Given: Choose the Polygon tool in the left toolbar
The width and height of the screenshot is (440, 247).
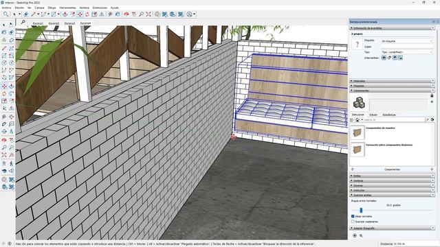Looking at the screenshot, I should [x=11, y=63].
